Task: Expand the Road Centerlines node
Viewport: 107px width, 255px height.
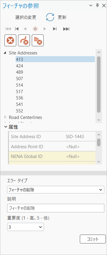Action: pos(6,117)
